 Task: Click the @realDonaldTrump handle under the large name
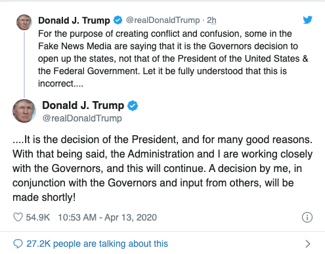point(82,118)
